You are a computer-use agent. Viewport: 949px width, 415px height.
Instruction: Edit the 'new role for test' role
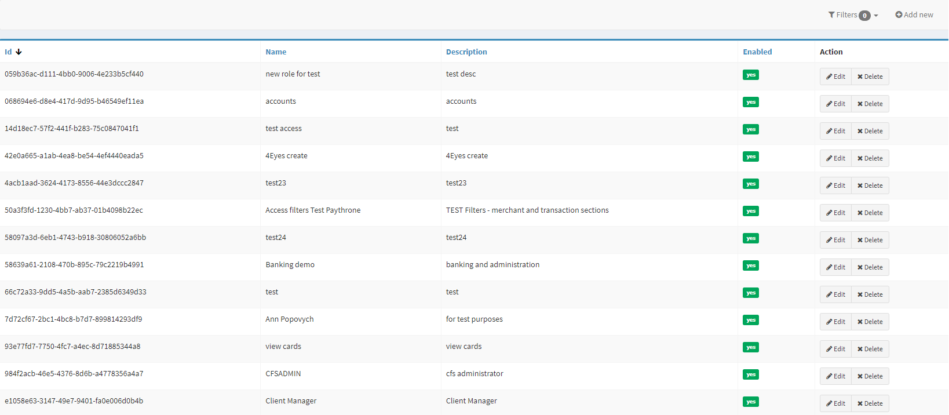(x=835, y=77)
